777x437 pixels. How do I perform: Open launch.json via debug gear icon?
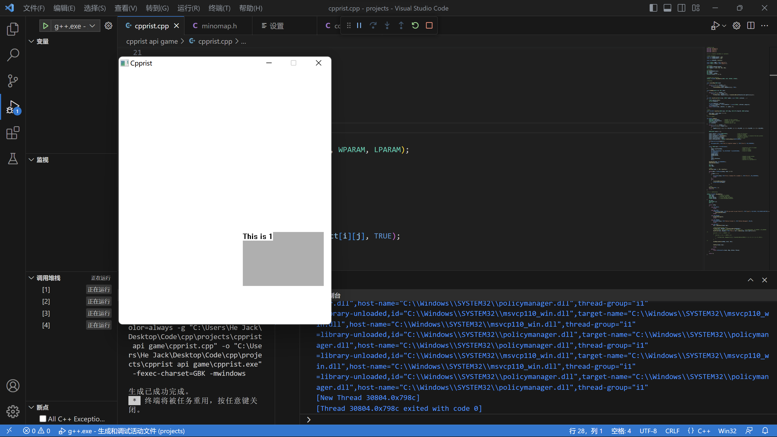pyautogui.click(x=108, y=26)
